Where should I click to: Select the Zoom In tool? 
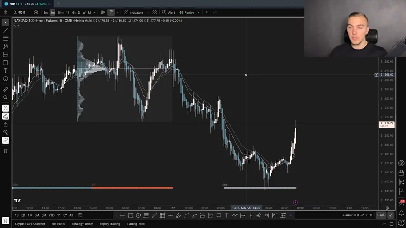pos(5,97)
